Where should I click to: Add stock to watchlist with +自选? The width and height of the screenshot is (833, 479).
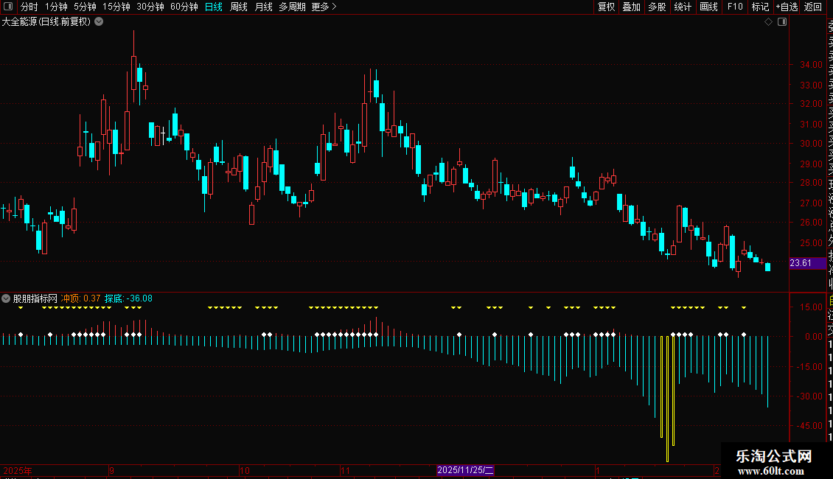pos(787,7)
